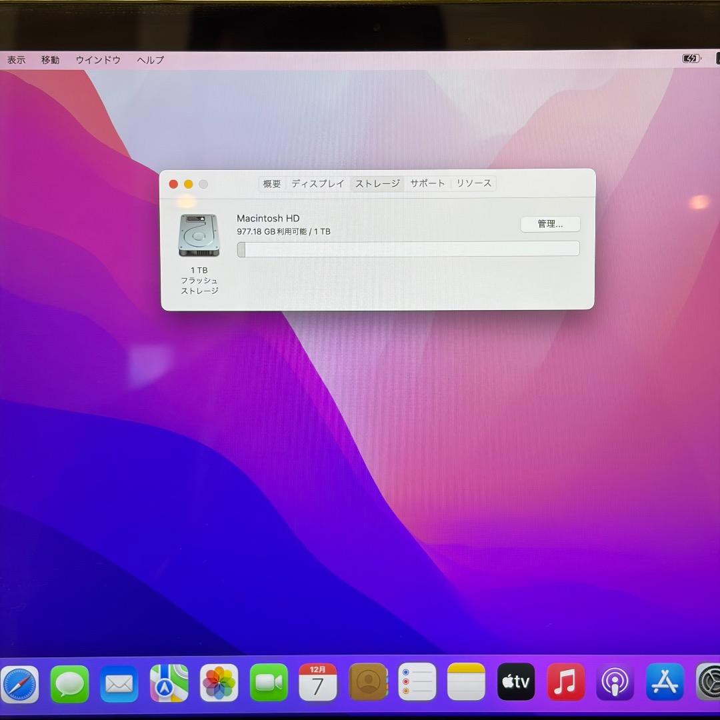Image resolution: width=720 pixels, height=720 pixels.
Task: Open Safari from the Dock
Action: [x=20, y=683]
